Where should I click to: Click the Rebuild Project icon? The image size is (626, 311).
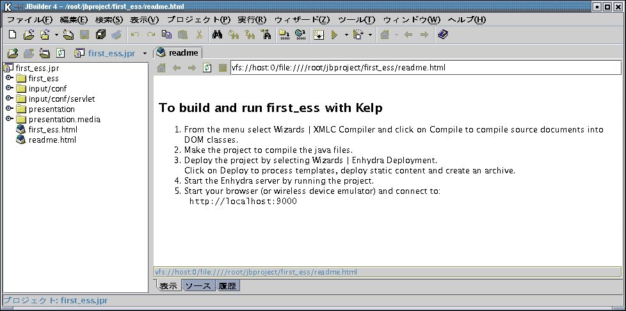300,35
